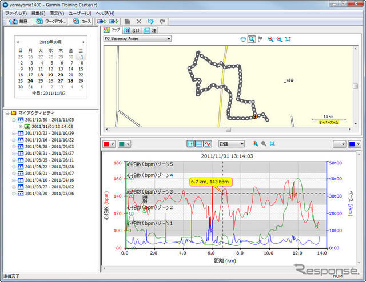The image size is (366, 282).
Task: Click the ワークアウト button
Action: tap(50, 21)
